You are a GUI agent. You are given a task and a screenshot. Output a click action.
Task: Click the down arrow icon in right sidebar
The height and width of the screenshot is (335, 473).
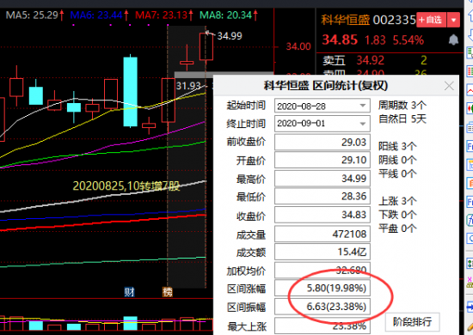[470, 35]
